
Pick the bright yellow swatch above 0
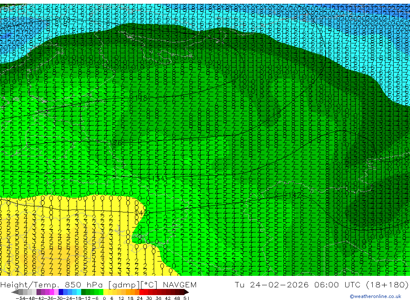point(106,292)
